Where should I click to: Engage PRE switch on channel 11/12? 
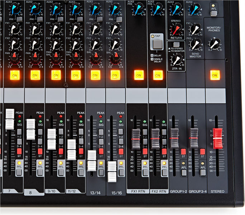(x=80, y=19)
